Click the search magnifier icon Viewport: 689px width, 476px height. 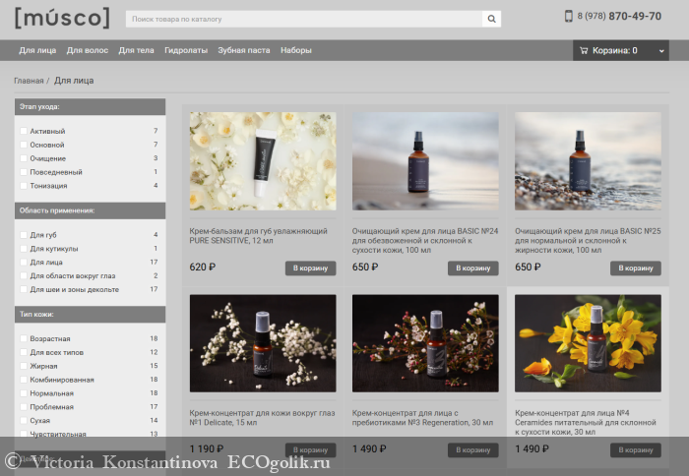[490, 19]
